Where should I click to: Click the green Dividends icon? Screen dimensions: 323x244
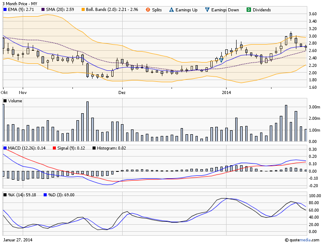[249, 10]
